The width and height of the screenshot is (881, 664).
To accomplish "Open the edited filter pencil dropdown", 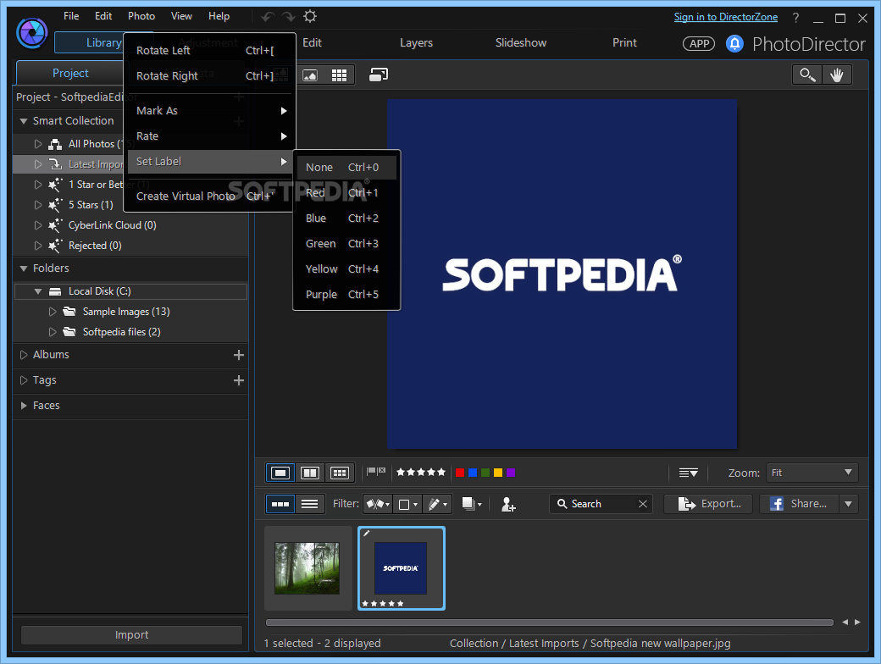I will (437, 504).
